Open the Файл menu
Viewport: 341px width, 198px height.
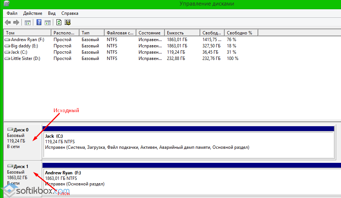coord(12,13)
